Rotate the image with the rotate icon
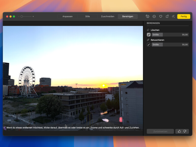The image size is (196, 147). [167, 16]
